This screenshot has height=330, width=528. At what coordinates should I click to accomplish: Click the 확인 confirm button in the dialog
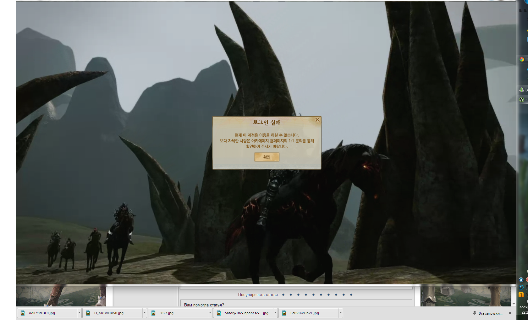click(x=267, y=157)
